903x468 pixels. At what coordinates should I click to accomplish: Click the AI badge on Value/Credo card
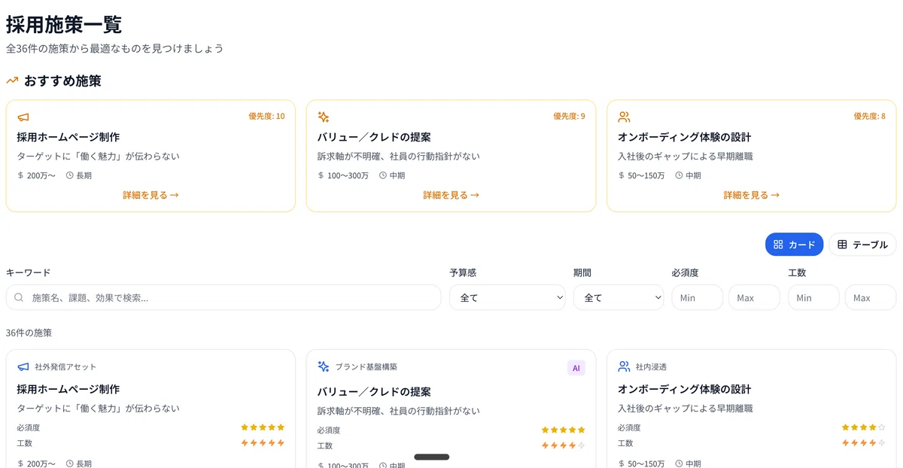click(576, 368)
